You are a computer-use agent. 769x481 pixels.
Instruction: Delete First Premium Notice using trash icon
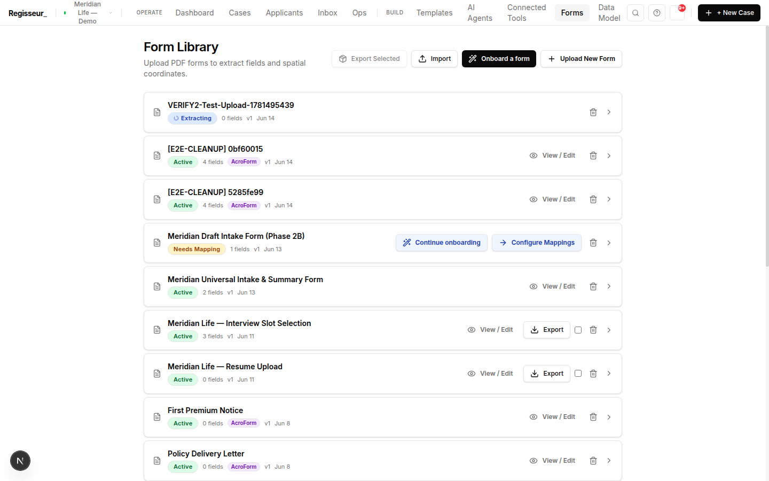pyautogui.click(x=593, y=417)
